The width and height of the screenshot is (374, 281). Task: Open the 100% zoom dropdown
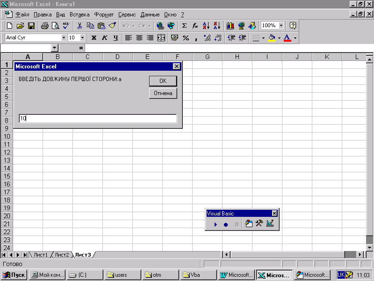281,26
